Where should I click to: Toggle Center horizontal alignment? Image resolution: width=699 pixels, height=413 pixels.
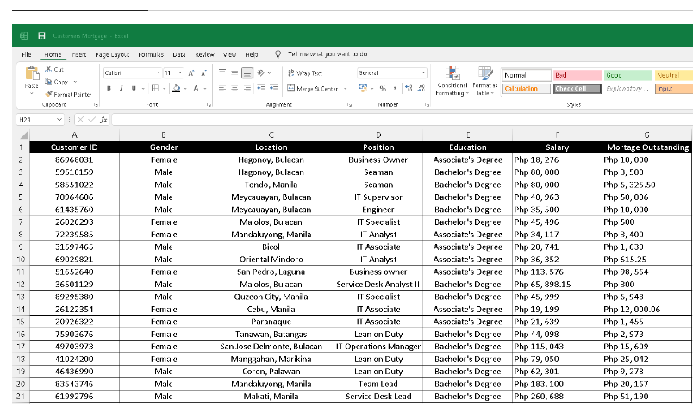(234, 88)
